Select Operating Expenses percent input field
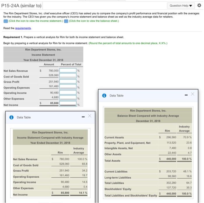The height and width of the screenshot is (203, 204). pyautogui.click(x=68, y=87)
